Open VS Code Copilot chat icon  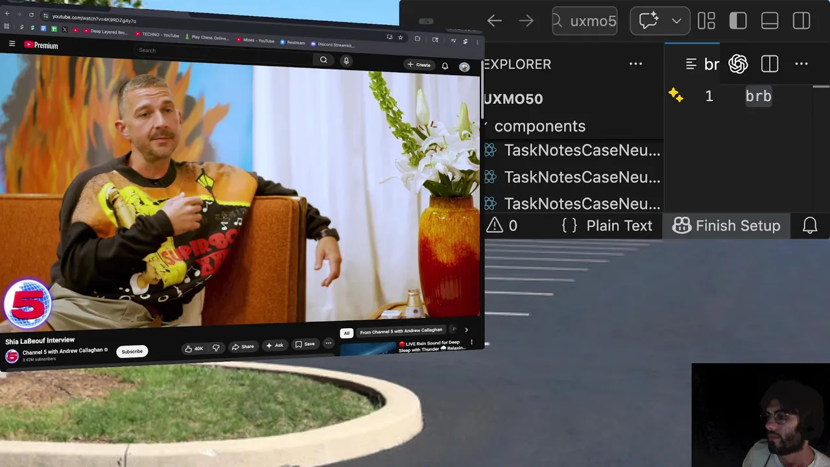[648, 21]
